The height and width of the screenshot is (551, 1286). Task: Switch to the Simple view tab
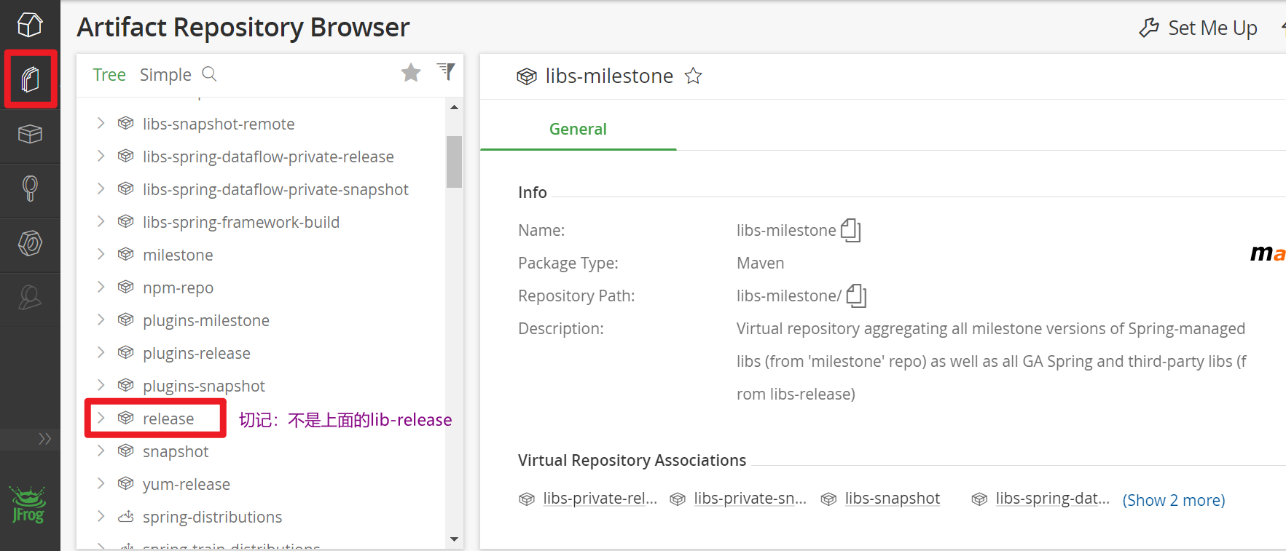point(165,74)
